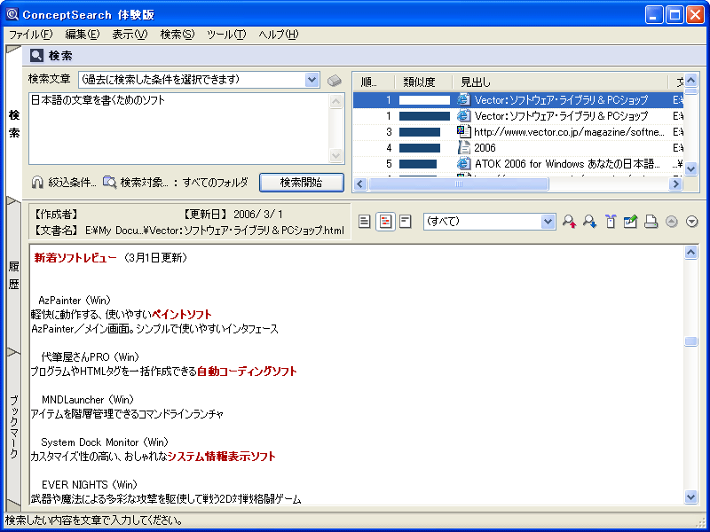
Task: Click the next document down-arrow circle
Action: 692,221
